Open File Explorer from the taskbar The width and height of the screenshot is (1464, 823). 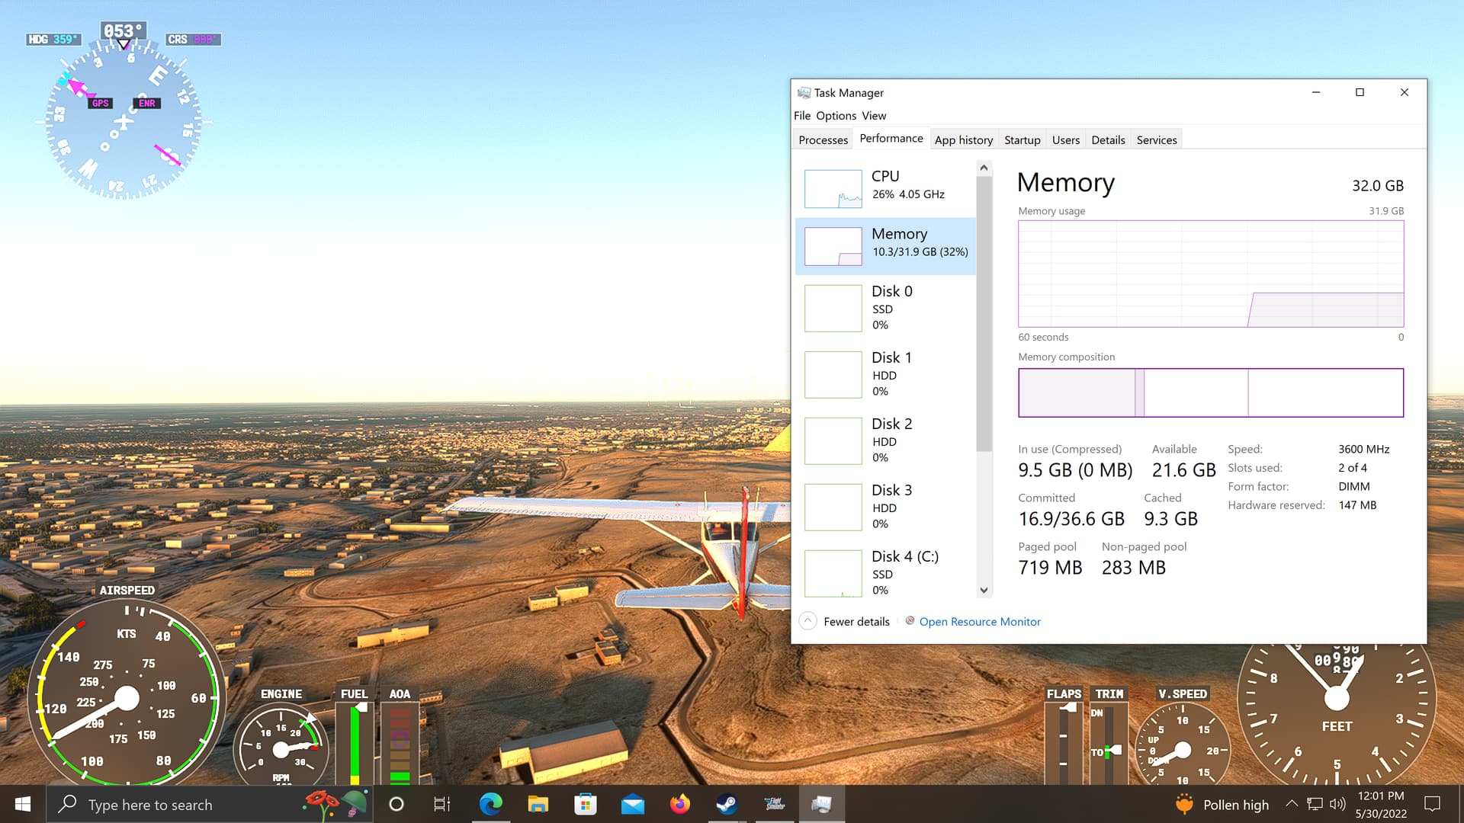pos(538,804)
